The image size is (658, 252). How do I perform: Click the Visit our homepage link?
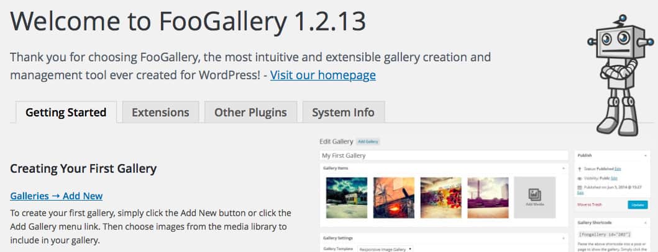click(x=322, y=76)
